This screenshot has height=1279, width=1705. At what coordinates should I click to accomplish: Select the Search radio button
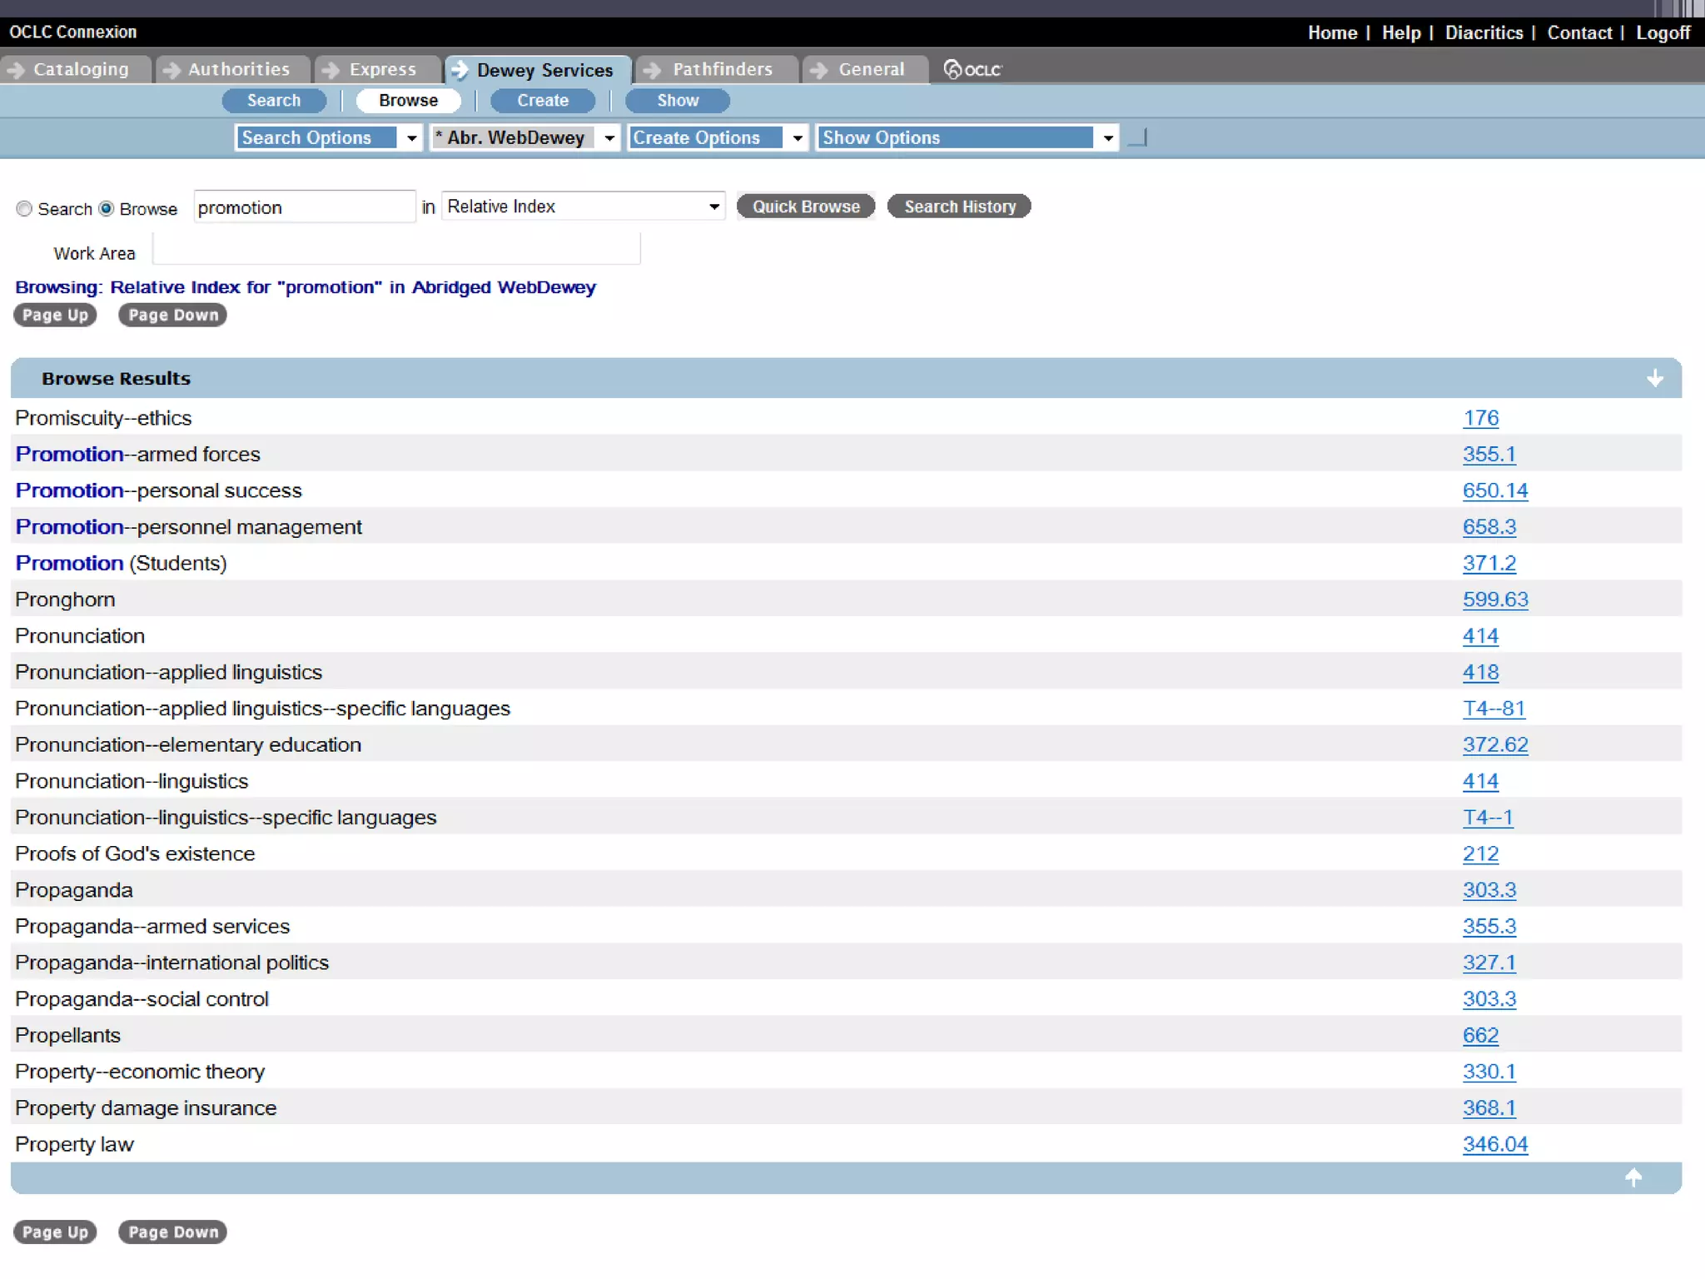[24, 208]
